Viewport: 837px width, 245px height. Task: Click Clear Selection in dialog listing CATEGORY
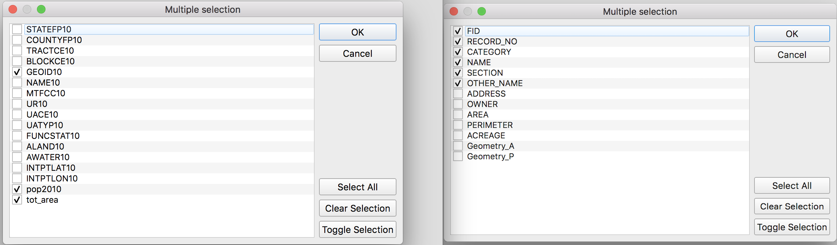click(792, 206)
